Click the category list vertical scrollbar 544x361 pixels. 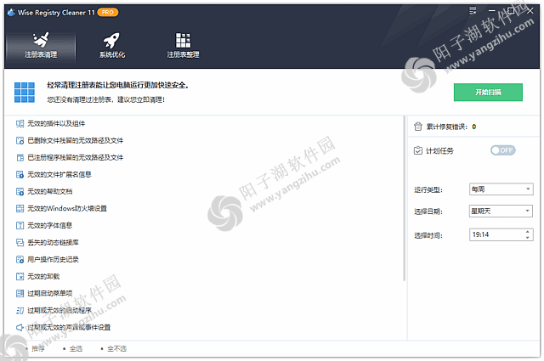405,199
